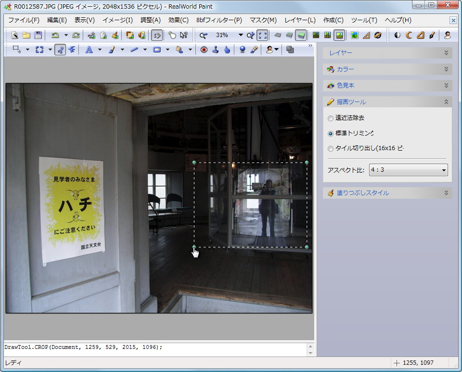Click into the DrawTool.CROP script command field
The height and width of the screenshot is (372, 462).
point(155,349)
